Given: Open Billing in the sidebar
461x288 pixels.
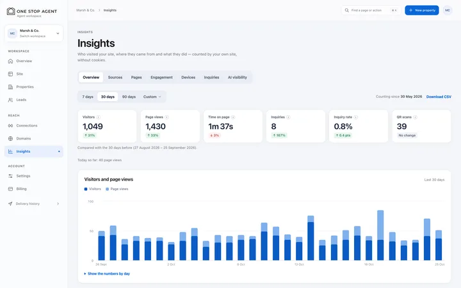Looking at the screenshot, I should (34, 189).
